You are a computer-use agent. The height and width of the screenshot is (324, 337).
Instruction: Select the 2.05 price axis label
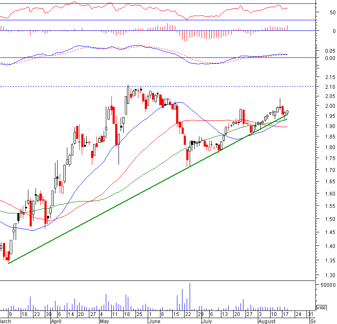point(330,96)
